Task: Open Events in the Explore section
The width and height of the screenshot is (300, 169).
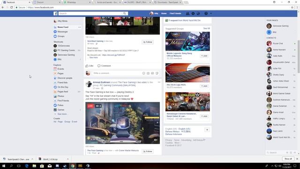Action: click(60, 69)
